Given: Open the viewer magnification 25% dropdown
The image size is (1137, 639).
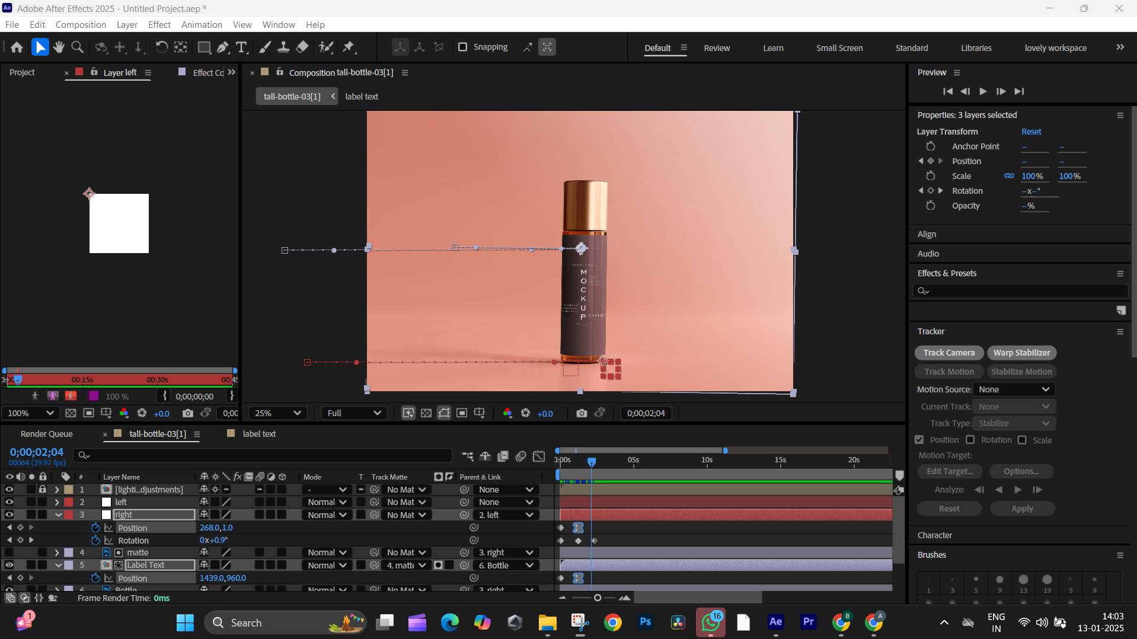Looking at the screenshot, I should click(x=277, y=413).
